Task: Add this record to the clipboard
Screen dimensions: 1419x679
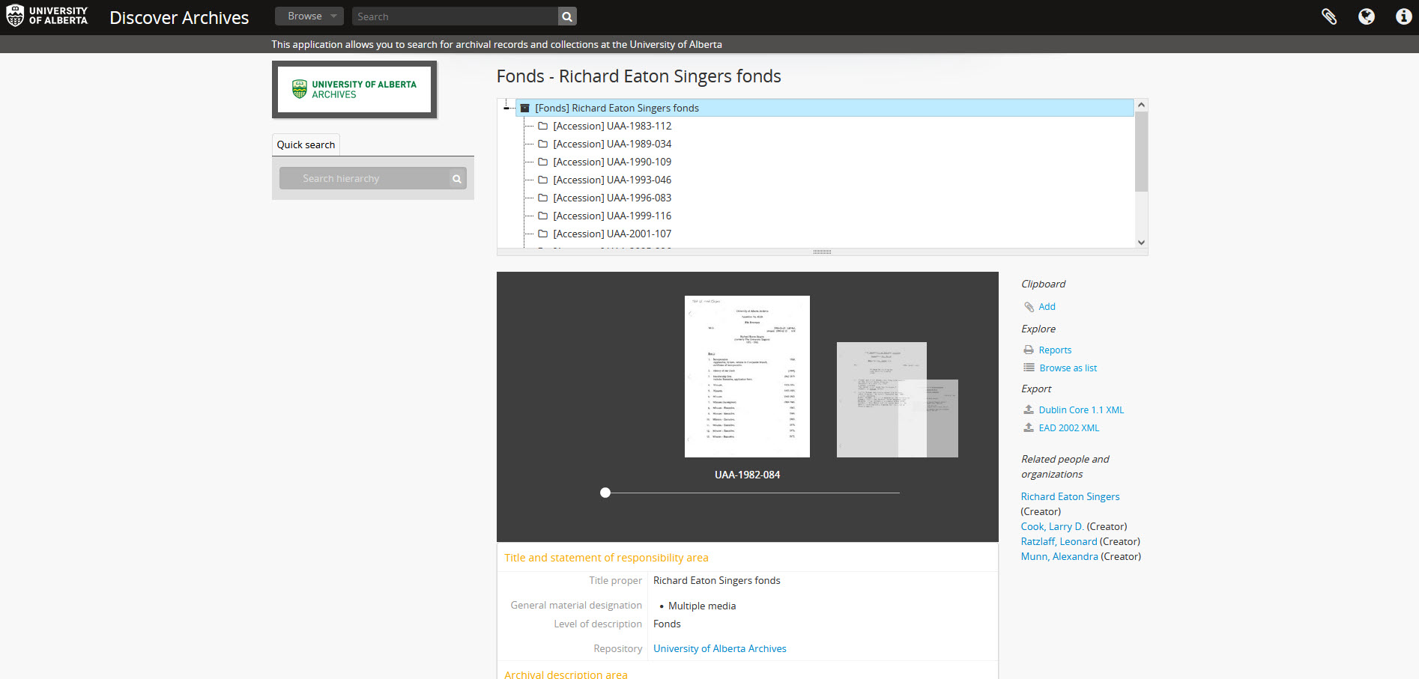Action: [x=1046, y=307]
